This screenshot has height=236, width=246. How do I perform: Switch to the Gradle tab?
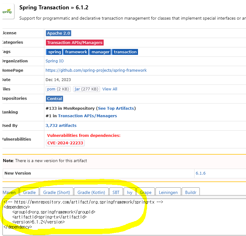click(x=29, y=192)
